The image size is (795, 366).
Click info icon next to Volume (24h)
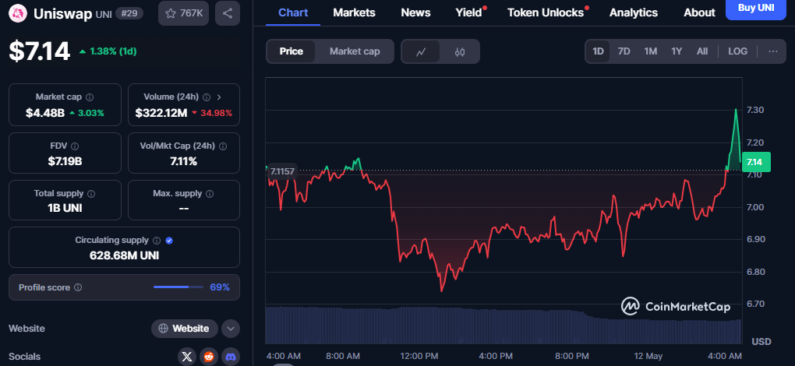pyautogui.click(x=207, y=97)
